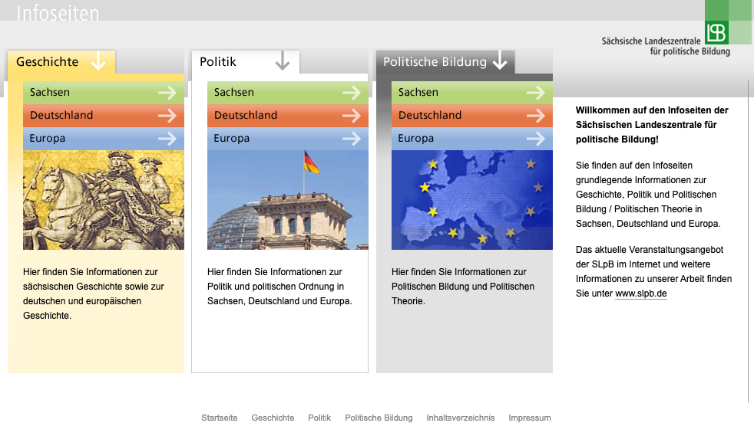This screenshot has height=423, width=754.
Task: Click the European Union stars map image
Action: point(472,200)
